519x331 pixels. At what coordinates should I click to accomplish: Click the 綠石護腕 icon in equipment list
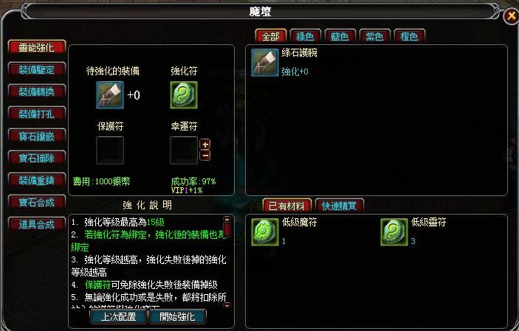click(265, 63)
